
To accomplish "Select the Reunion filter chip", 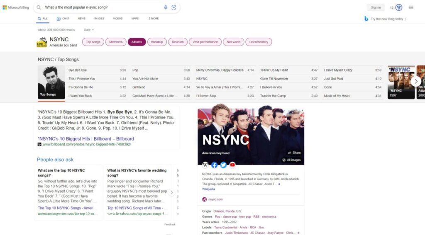I will pyautogui.click(x=178, y=42).
